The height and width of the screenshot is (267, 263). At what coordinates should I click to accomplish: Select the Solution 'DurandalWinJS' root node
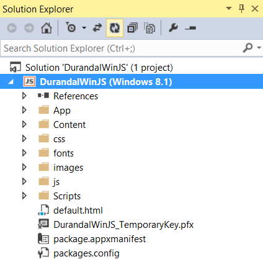[99, 68]
